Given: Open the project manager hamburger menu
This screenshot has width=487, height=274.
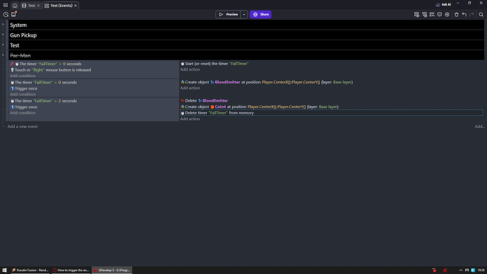Looking at the screenshot, I should coord(6,5).
